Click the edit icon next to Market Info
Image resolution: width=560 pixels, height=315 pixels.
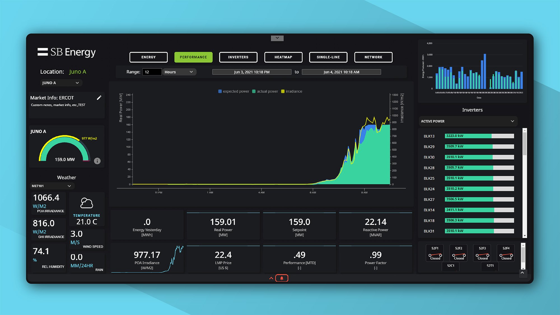100,98
